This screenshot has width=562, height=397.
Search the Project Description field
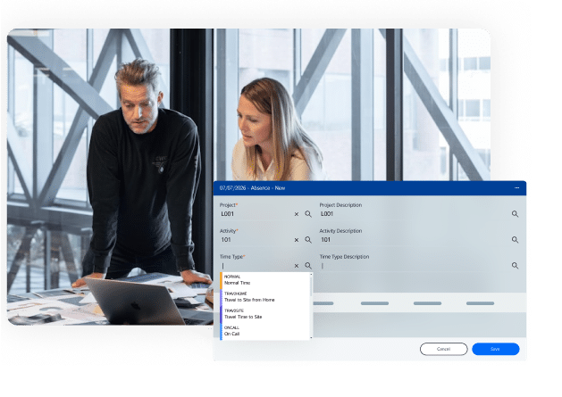(515, 214)
